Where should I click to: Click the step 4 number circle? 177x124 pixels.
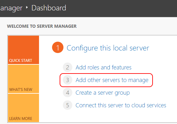pyautogui.click(x=68, y=92)
